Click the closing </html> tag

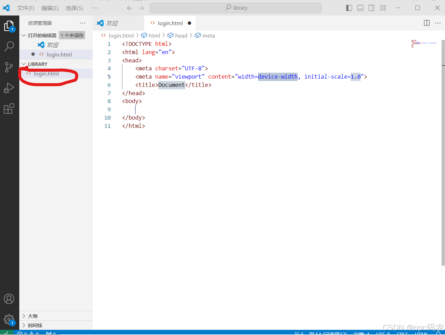coord(134,126)
